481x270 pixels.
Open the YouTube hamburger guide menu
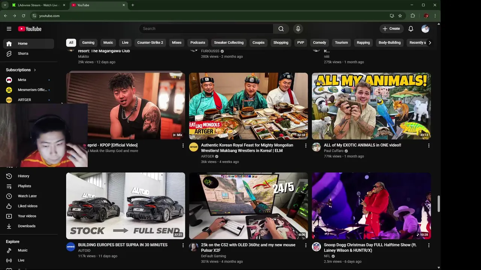(x=9, y=29)
